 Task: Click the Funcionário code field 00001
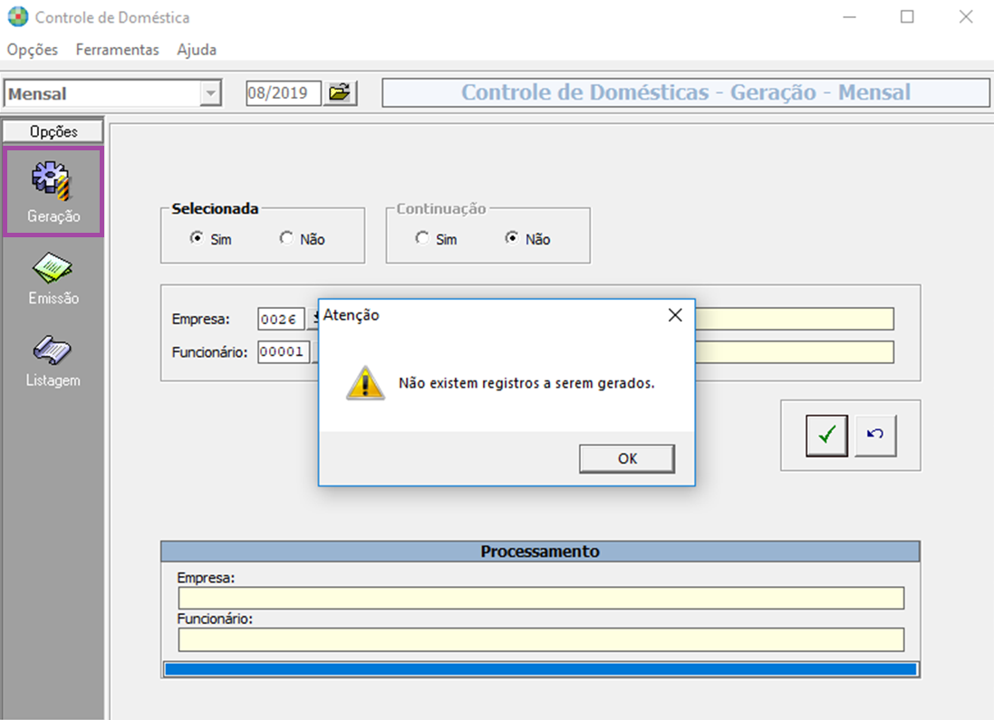[284, 351]
